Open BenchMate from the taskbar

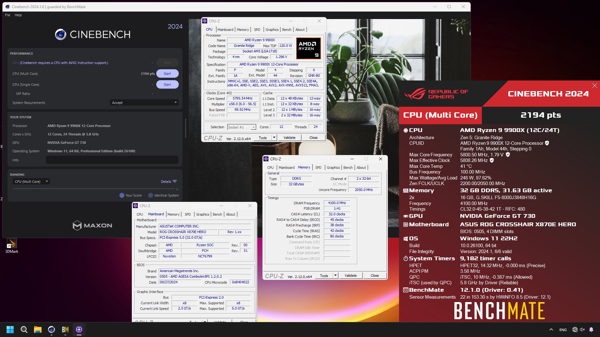coord(65,330)
